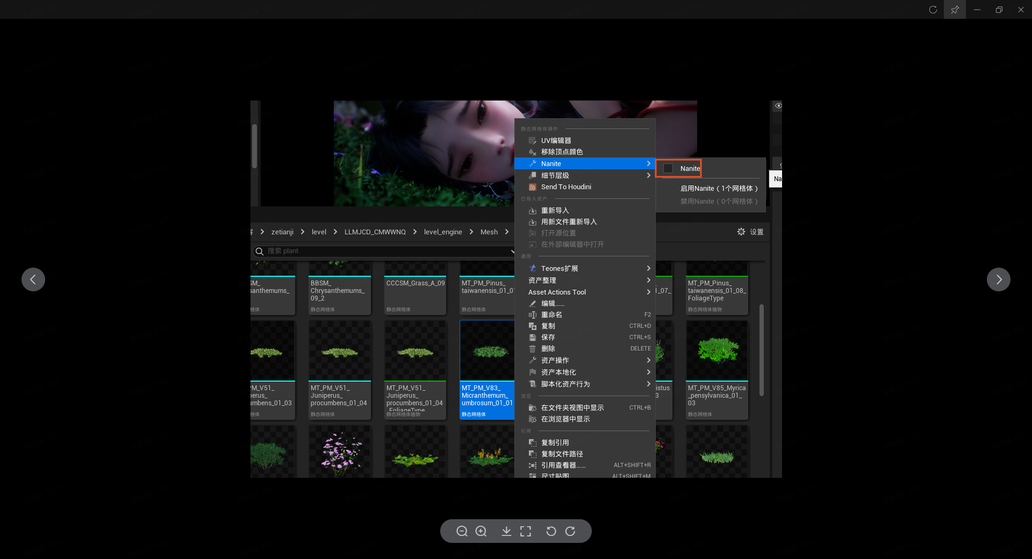Zoom in using the magnifier plus icon

pyautogui.click(x=481, y=531)
